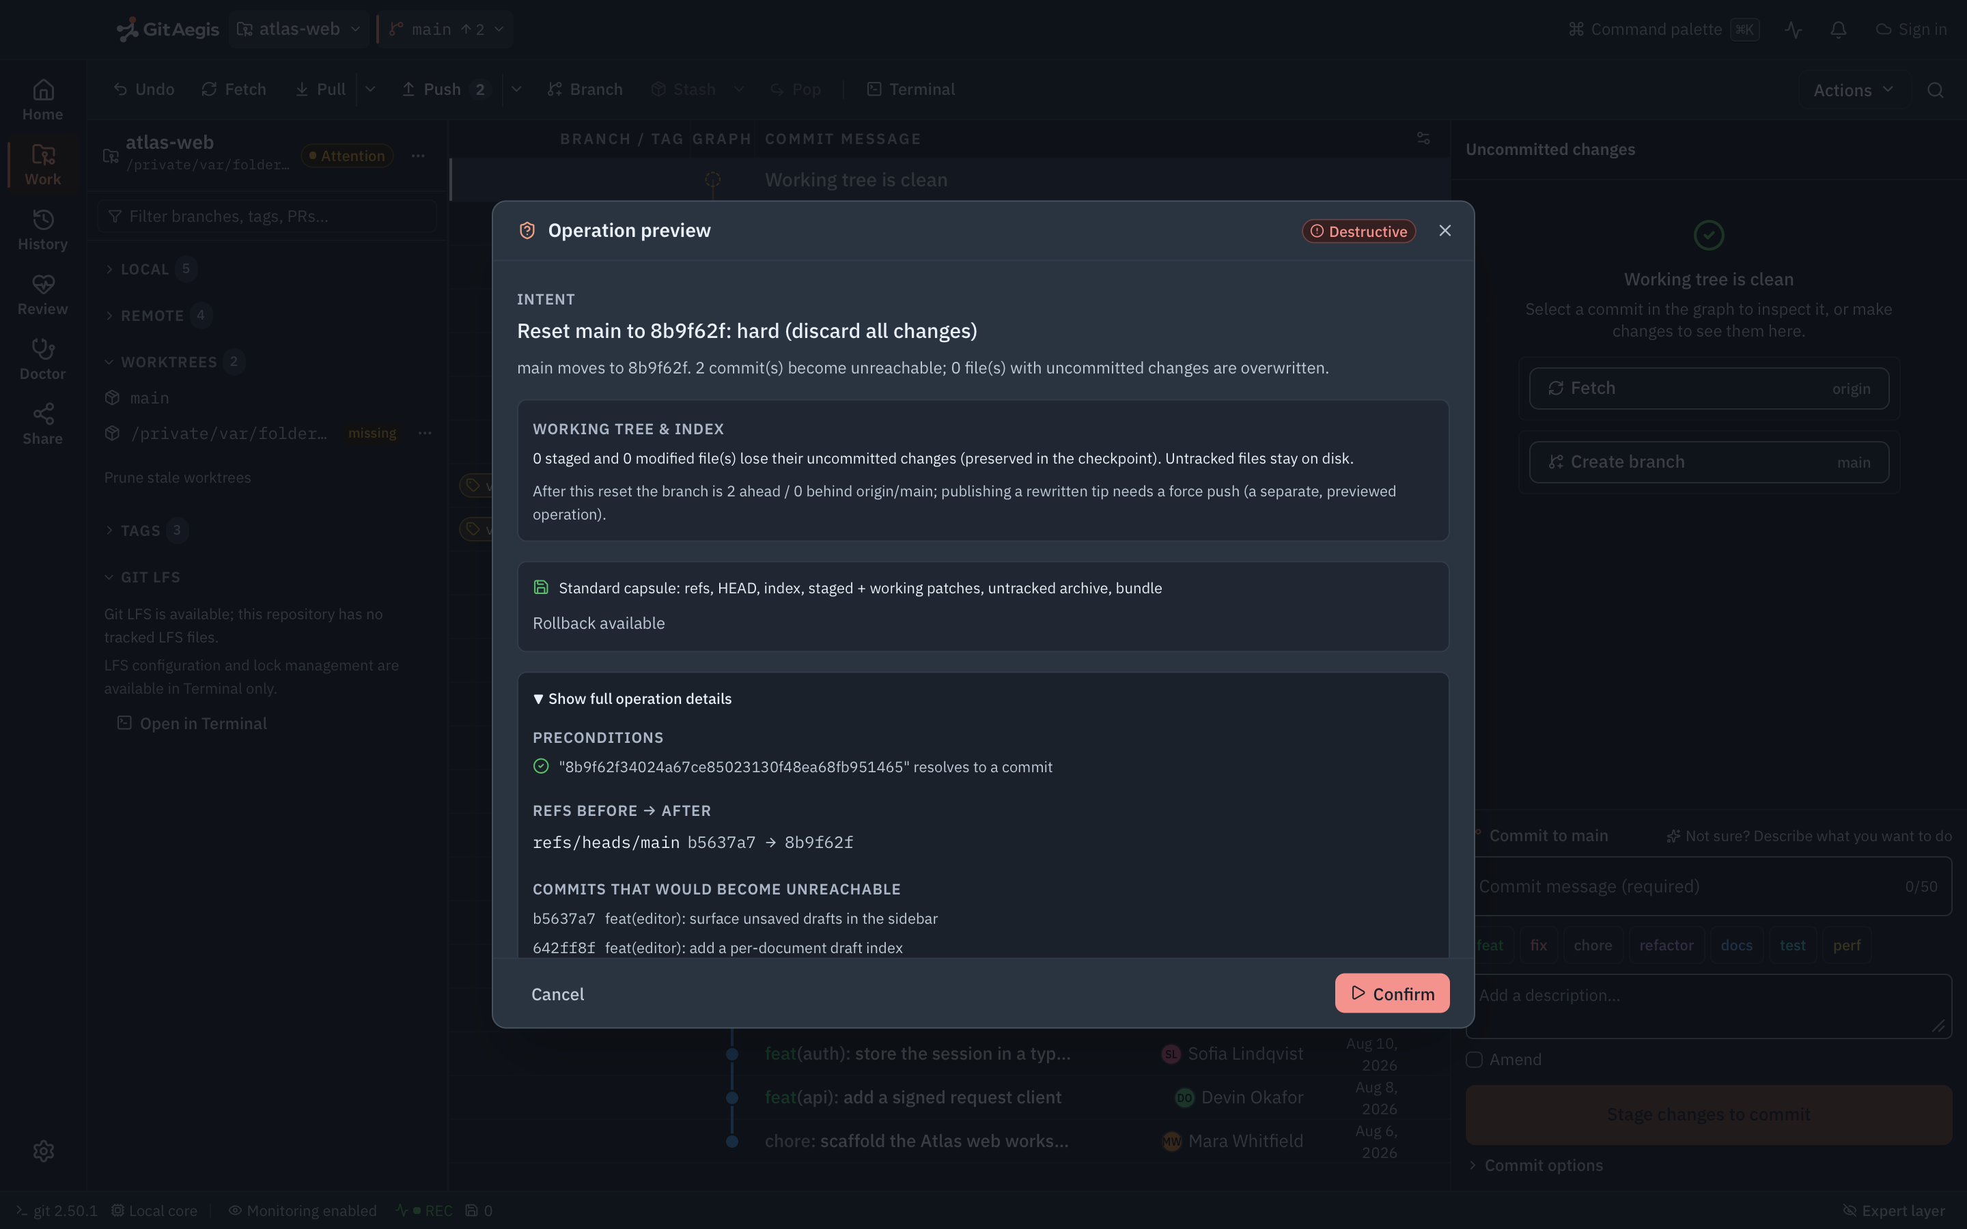Open the Home sidebar view
Screen dimensions: 1967x1229
43,101
